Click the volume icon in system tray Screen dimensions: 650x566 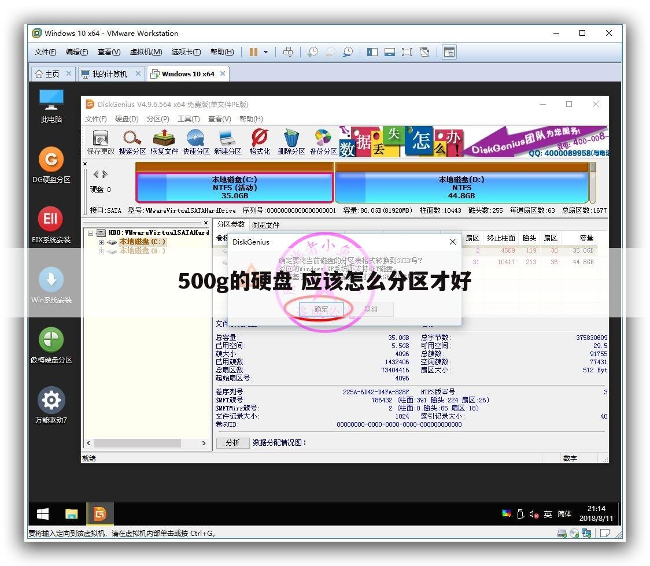(534, 514)
